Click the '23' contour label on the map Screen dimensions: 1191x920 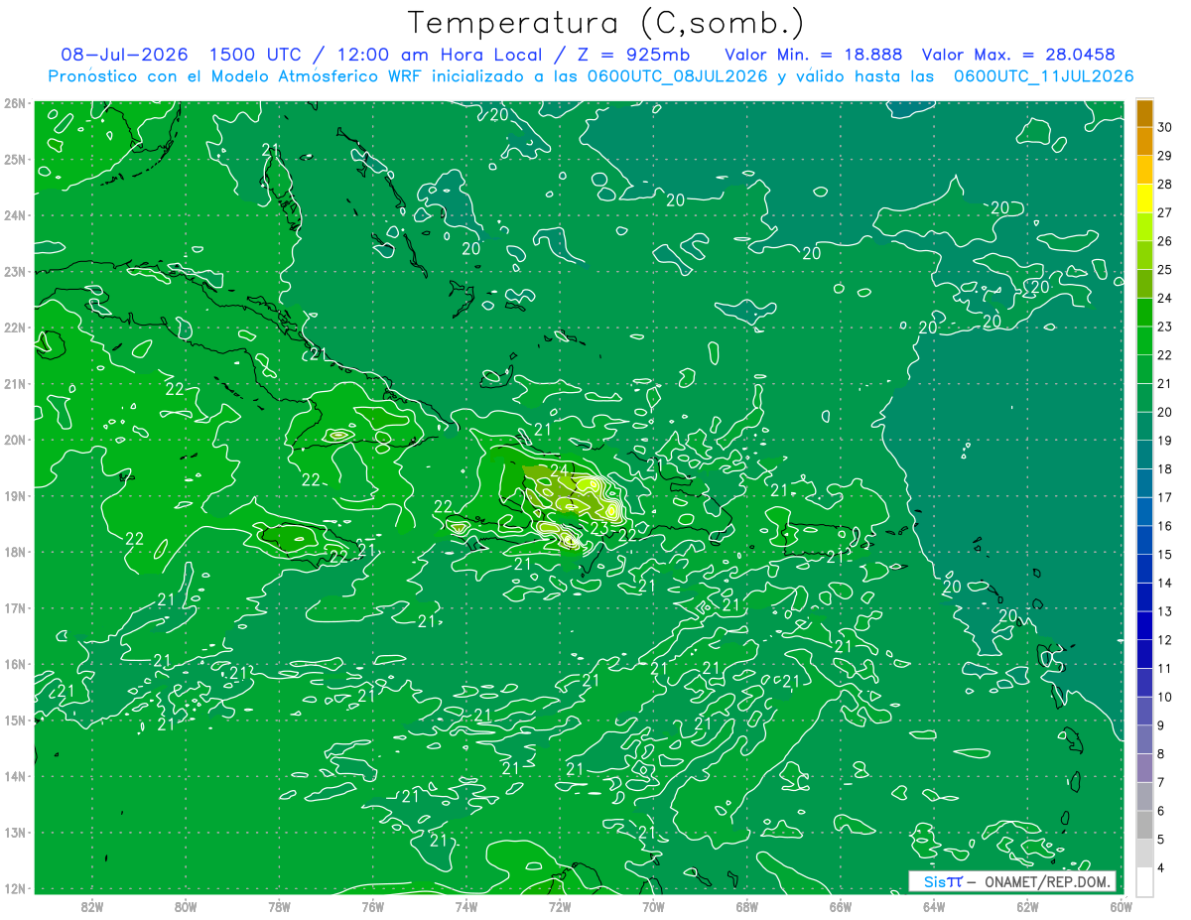pos(599,527)
